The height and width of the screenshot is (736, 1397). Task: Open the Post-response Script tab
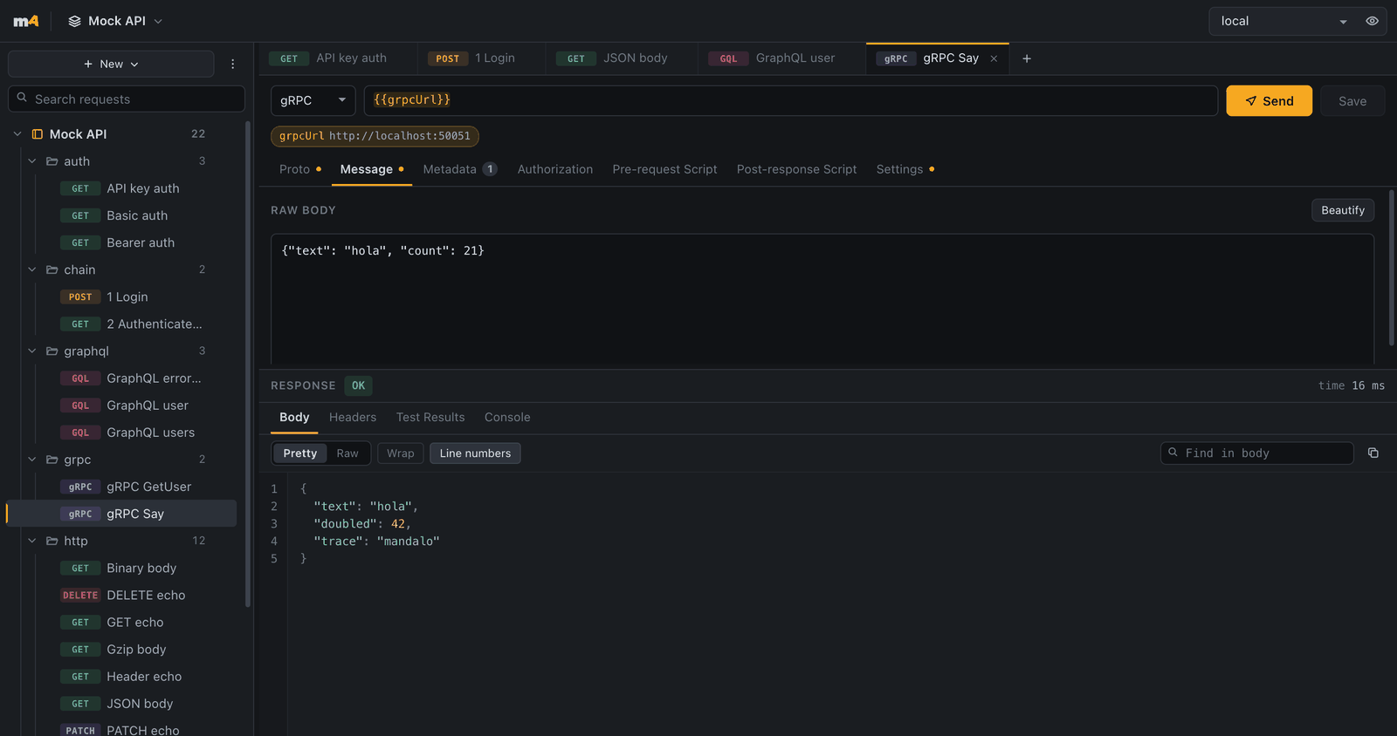point(796,169)
